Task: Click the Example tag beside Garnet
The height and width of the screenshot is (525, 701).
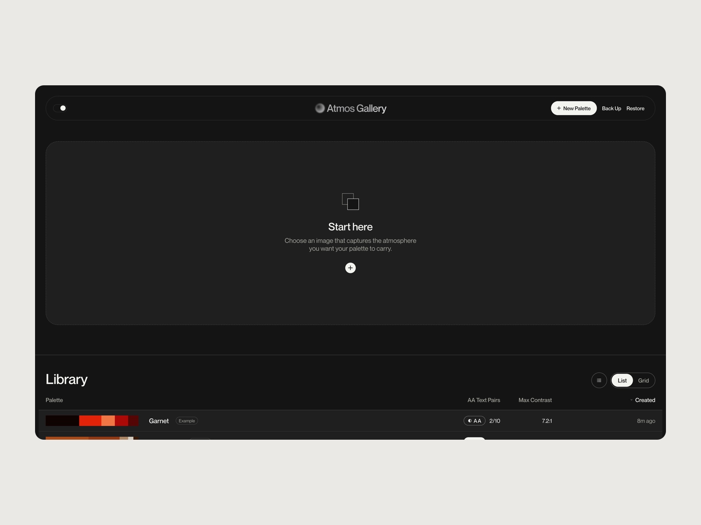Action: click(187, 421)
